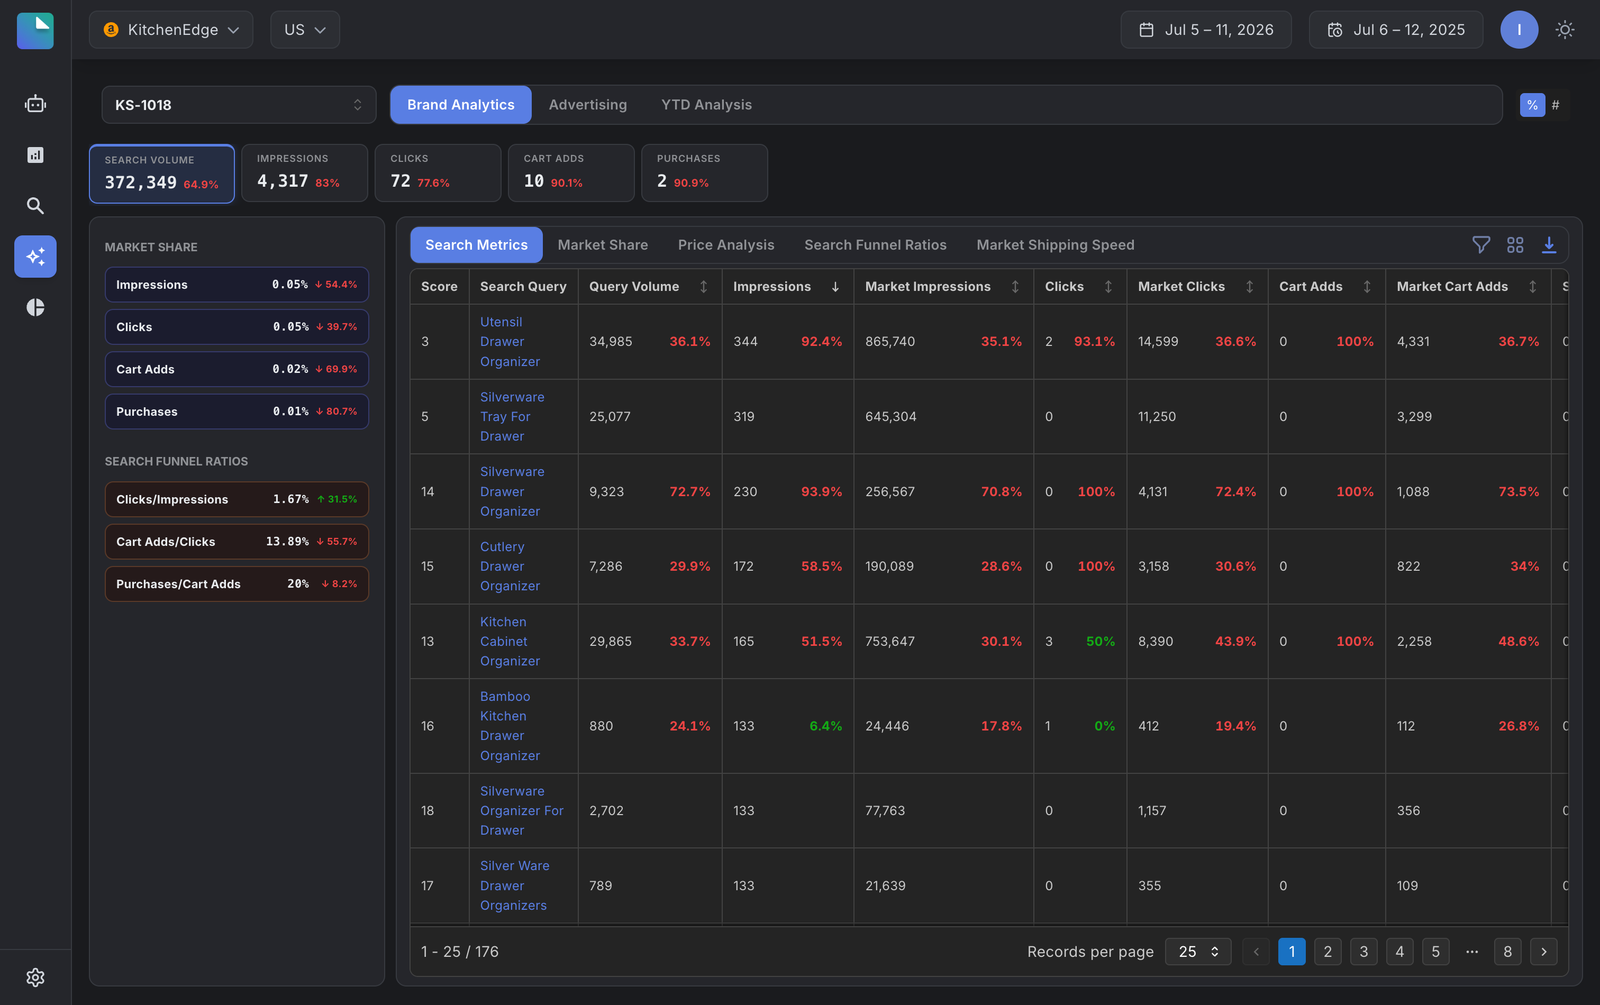Open Utensil Drawer Organizer query link
This screenshot has width=1600, height=1005.
(510, 341)
